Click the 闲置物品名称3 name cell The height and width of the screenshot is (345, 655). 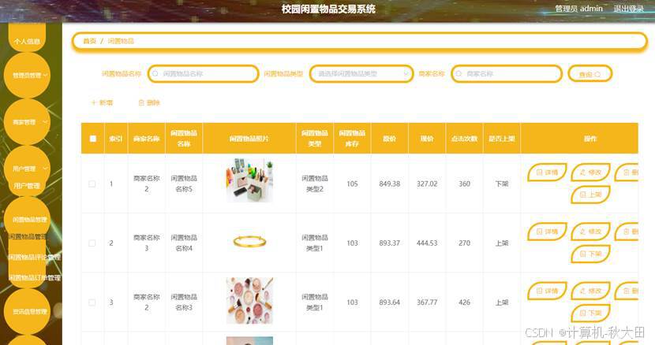(x=184, y=302)
